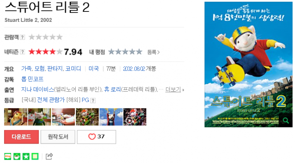
Task: Select the 판타지 genre link
Action: click(x=55, y=68)
